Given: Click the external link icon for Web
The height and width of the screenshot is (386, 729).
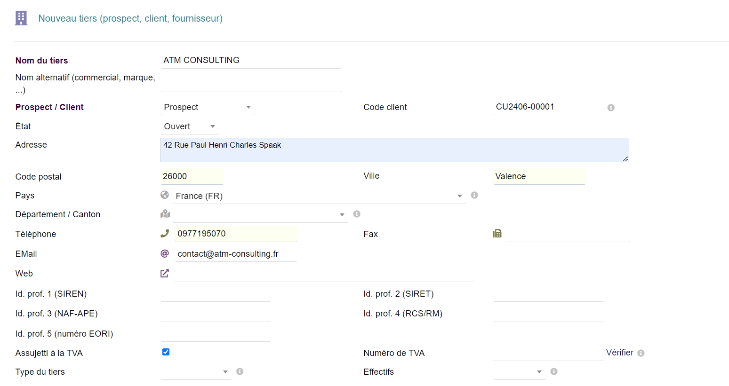Looking at the screenshot, I should (x=165, y=273).
